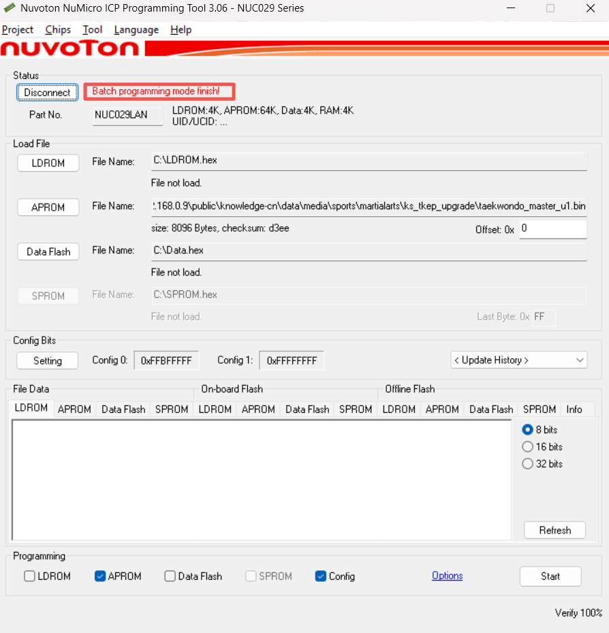The height and width of the screenshot is (633, 609).
Task: Open the programming Options link
Action: (x=447, y=576)
